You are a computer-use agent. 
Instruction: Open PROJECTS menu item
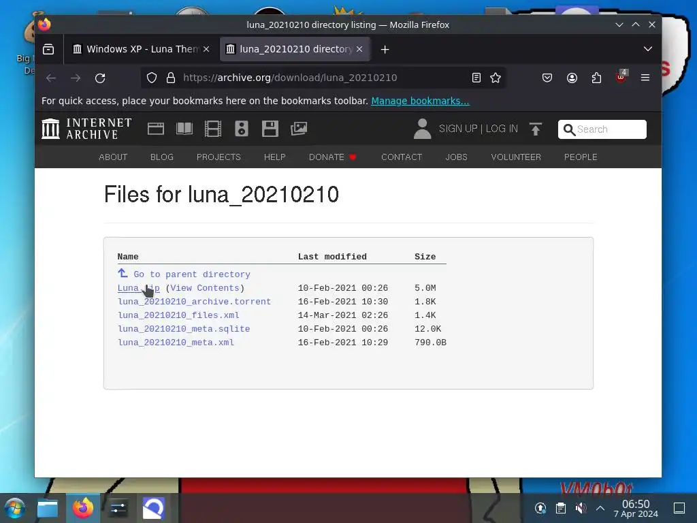pyautogui.click(x=218, y=157)
